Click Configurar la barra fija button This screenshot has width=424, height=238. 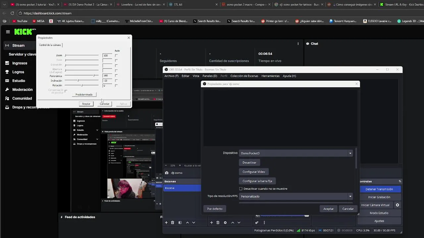[257, 181]
